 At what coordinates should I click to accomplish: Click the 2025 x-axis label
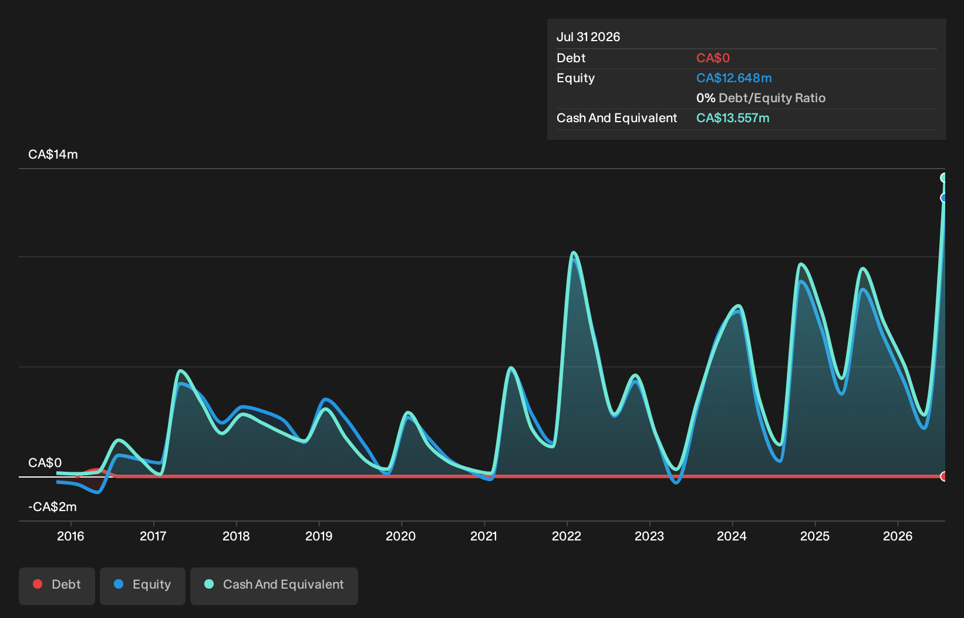click(815, 536)
